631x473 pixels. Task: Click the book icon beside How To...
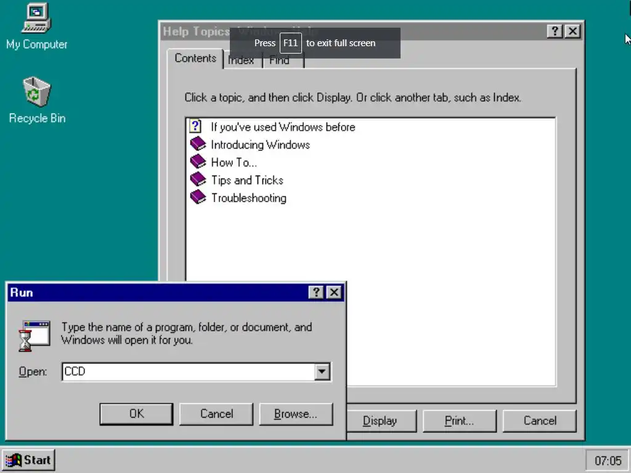(198, 162)
